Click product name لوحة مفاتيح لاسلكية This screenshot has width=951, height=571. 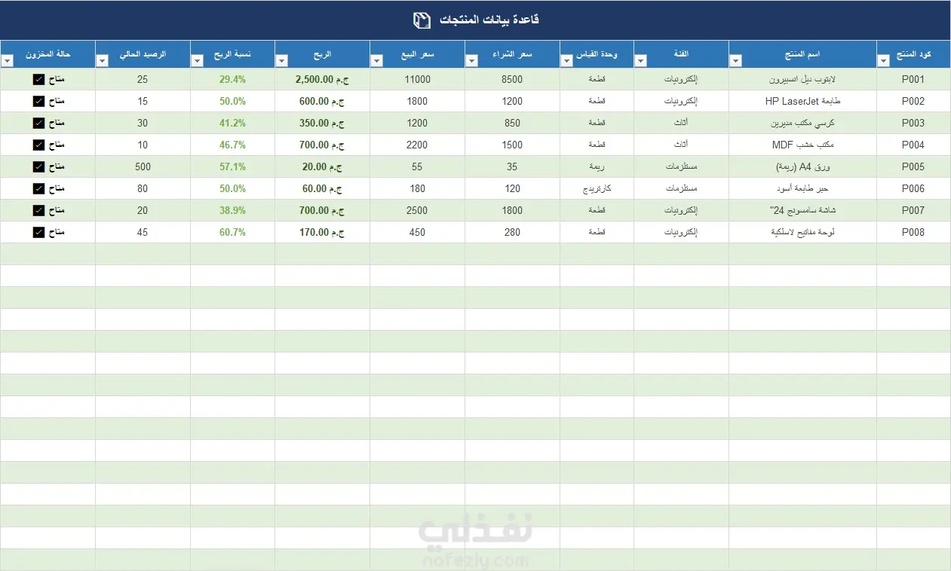click(x=802, y=232)
